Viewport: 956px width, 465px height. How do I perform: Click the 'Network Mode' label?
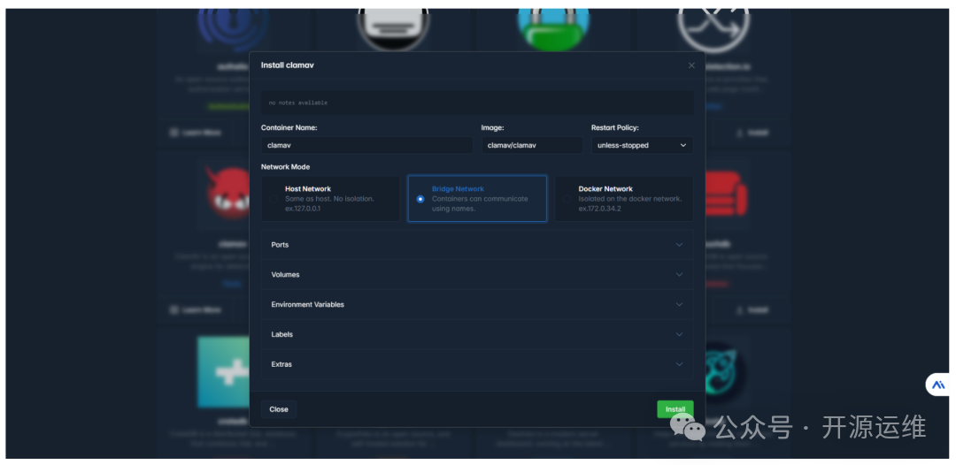[285, 167]
